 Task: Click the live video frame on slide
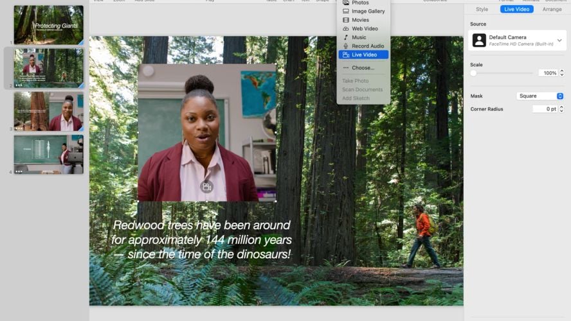[207, 133]
